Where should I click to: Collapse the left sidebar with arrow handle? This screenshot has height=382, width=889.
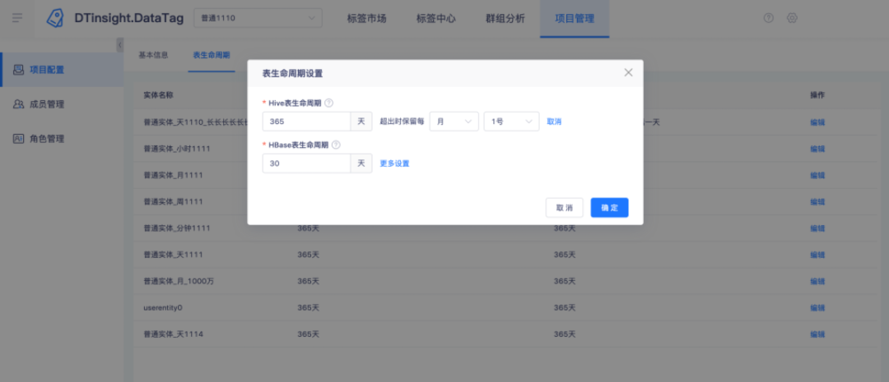[119, 44]
